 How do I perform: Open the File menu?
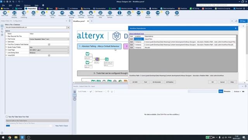tap(3, 5)
